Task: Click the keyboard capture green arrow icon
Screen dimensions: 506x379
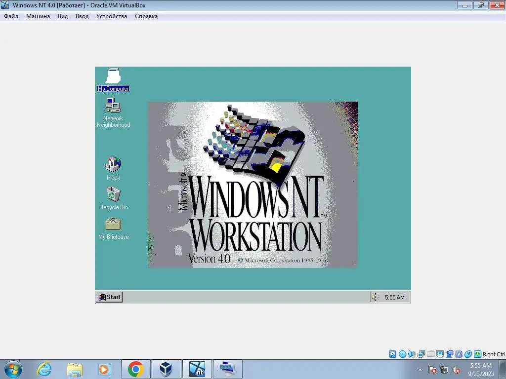Action: tap(477, 354)
